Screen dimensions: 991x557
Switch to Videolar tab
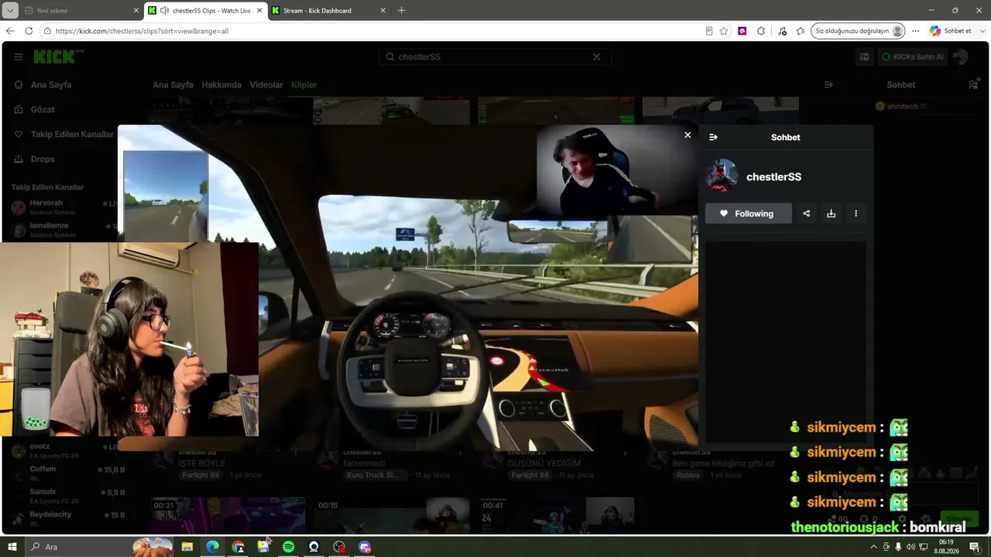tap(266, 84)
